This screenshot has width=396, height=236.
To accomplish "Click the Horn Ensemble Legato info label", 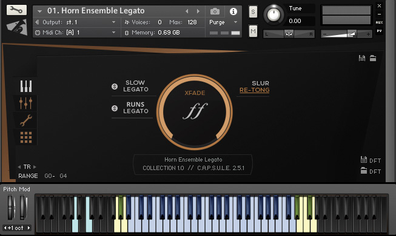I will 193,160.
